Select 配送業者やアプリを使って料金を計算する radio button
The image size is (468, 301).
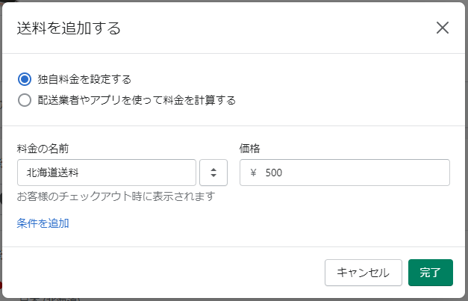click(x=25, y=100)
